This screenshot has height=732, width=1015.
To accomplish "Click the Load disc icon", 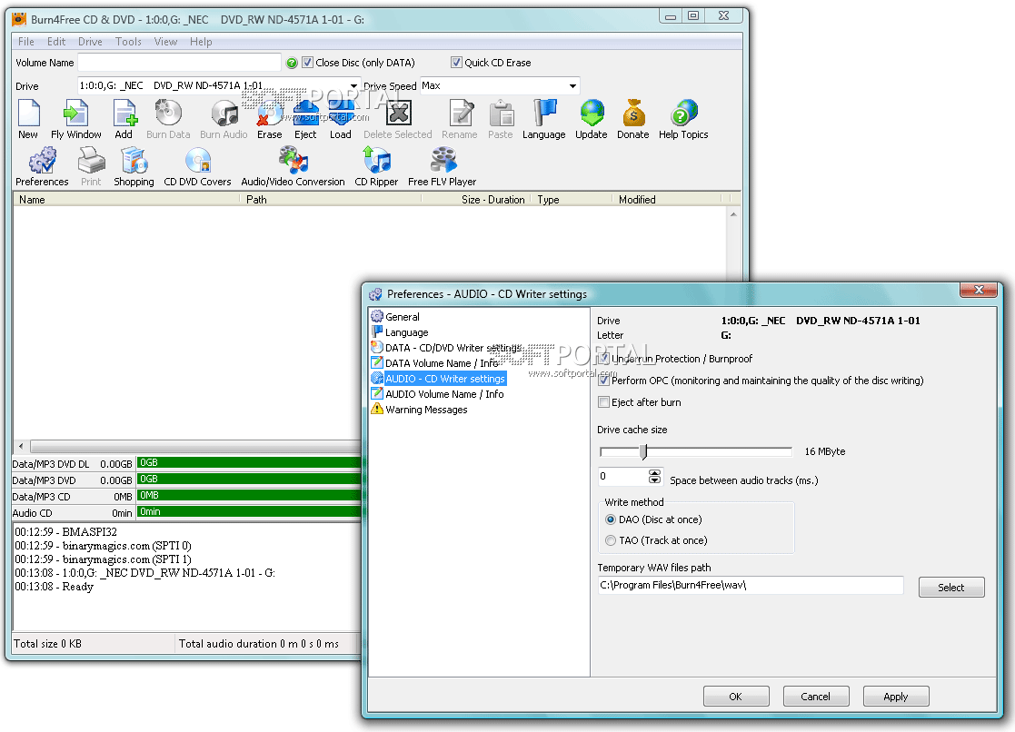I will click(x=341, y=114).
